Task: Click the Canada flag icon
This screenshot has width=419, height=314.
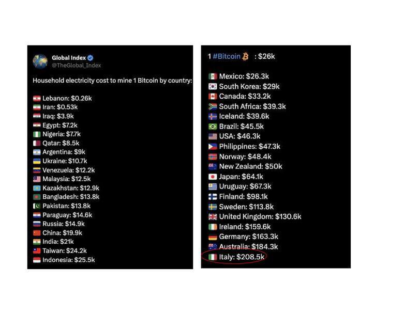Action: (213, 96)
